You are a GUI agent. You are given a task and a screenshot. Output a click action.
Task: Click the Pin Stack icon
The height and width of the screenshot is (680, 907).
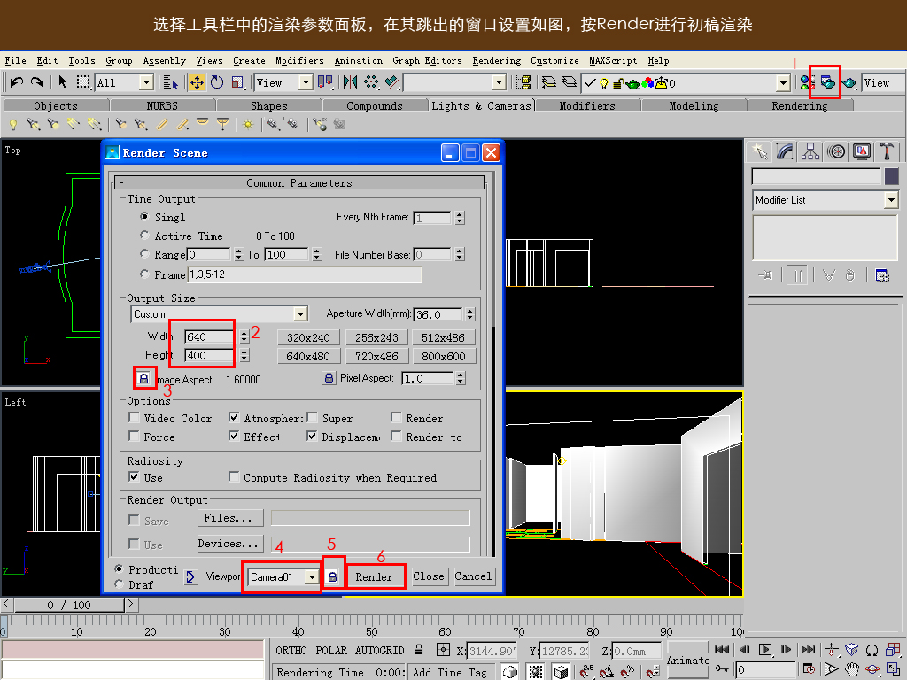[764, 275]
